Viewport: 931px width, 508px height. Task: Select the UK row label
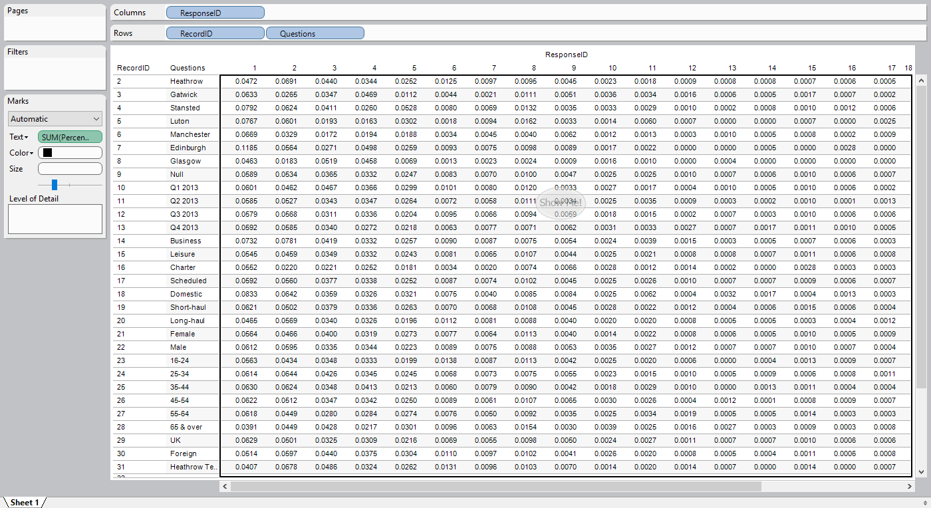point(176,440)
